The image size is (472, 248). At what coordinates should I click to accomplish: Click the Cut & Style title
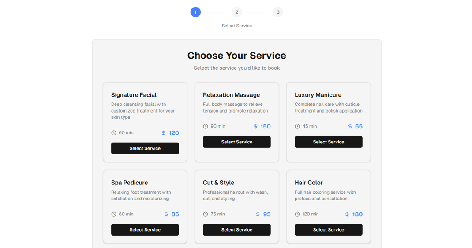click(x=218, y=183)
